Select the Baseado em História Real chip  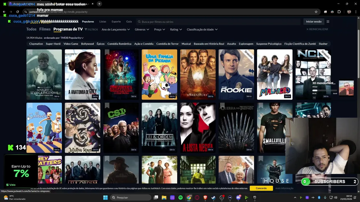click(209, 44)
